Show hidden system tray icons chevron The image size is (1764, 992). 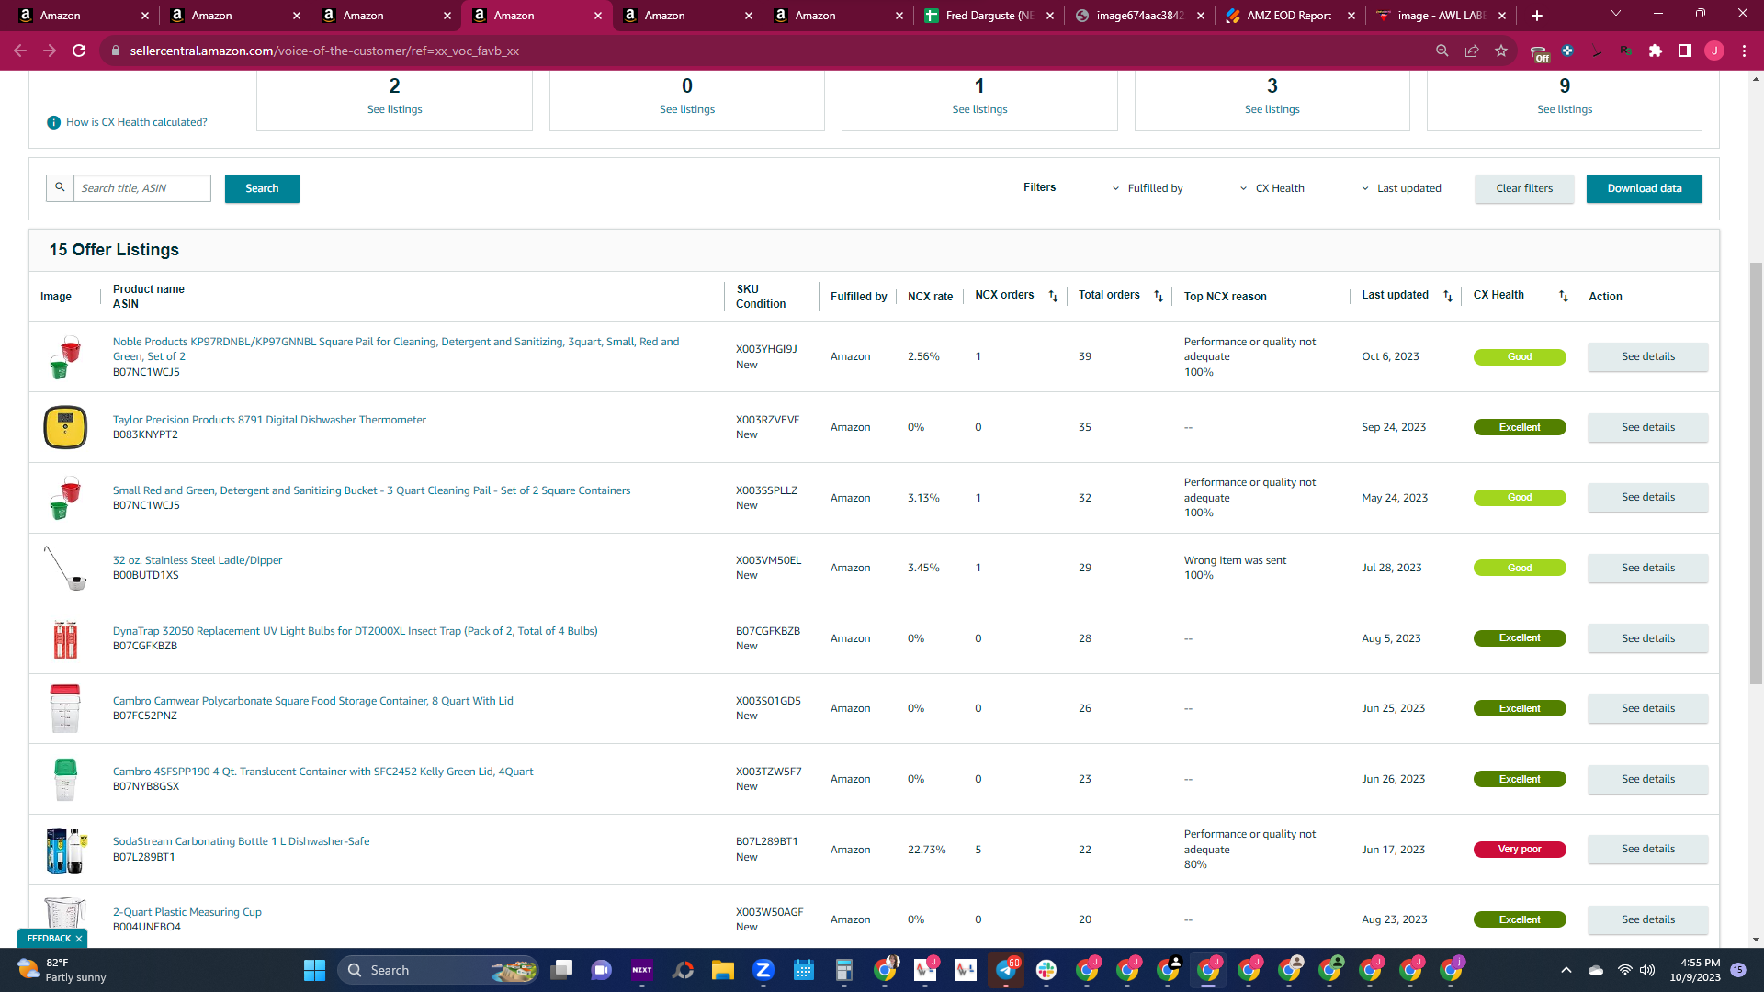coord(1566,970)
